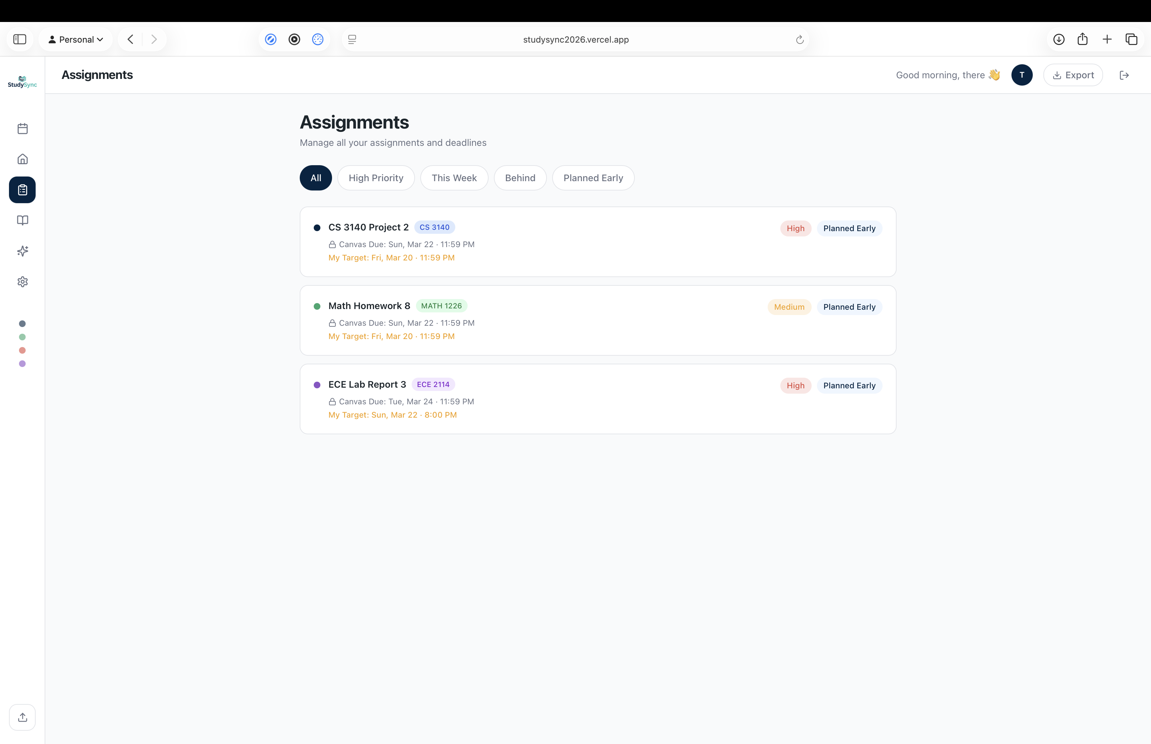This screenshot has width=1151, height=744.
Task: Go to home dashboard icon
Action: pyautogui.click(x=22, y=159)
